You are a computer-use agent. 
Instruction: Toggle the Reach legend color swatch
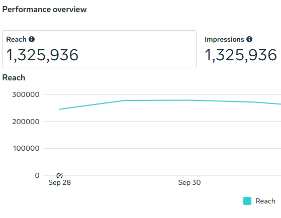(247, 201)
